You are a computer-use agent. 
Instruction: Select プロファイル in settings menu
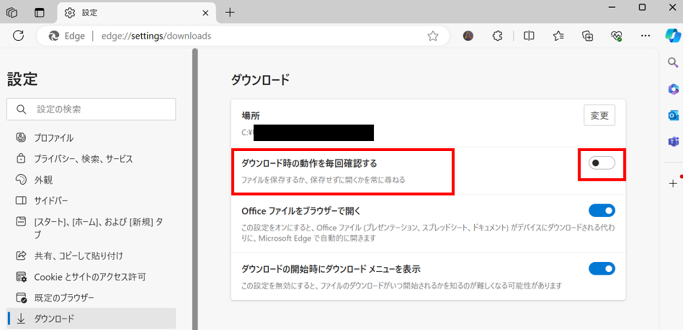tap(91, 137)
